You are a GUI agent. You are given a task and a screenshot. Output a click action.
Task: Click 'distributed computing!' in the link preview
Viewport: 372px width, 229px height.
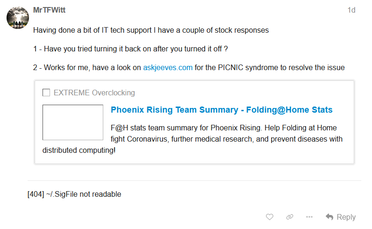79,150
